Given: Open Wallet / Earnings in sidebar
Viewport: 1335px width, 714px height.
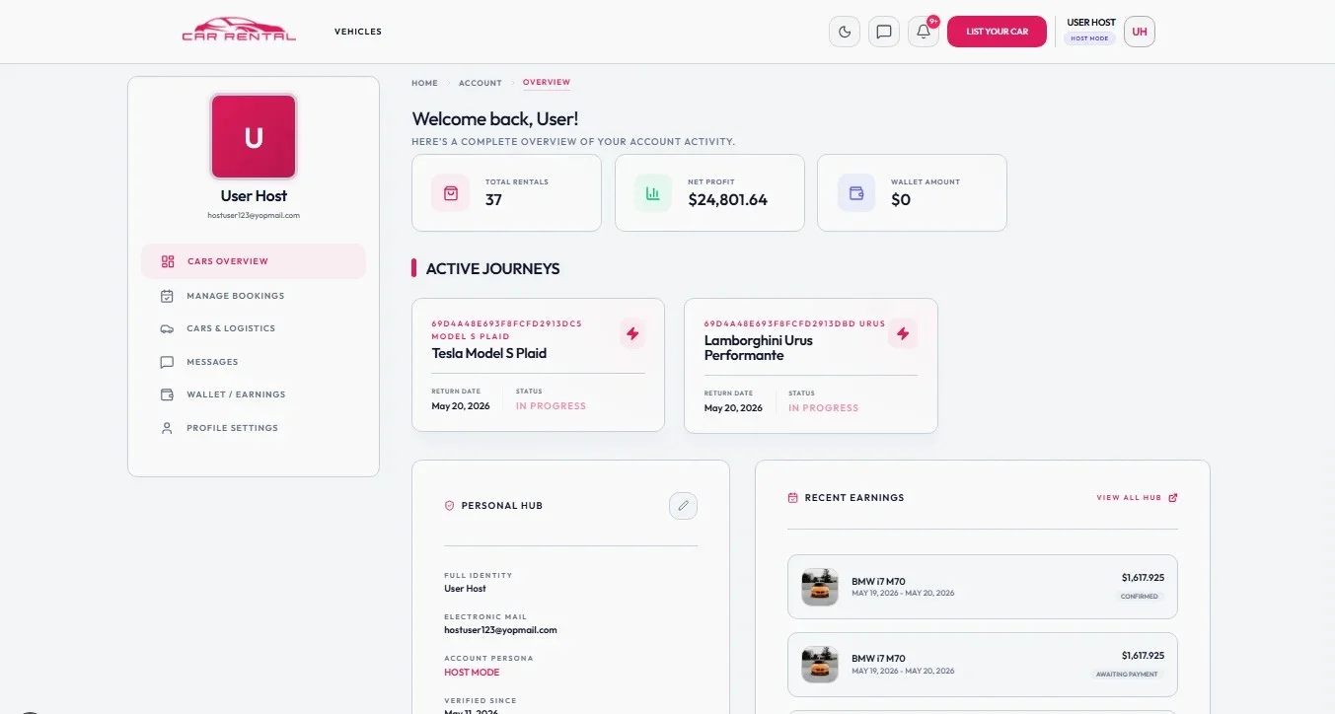Looking at the screenshot, I should (x=254, y=394).
